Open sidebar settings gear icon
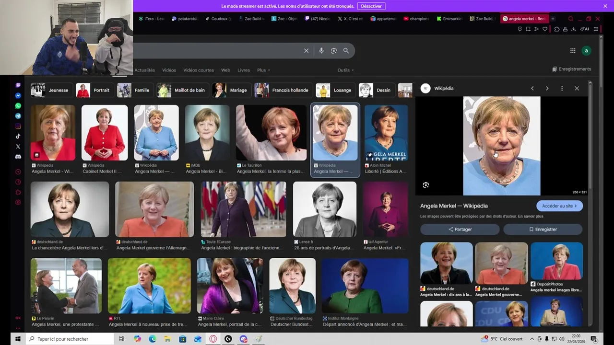The height and width of the screenshot is (345, 614). (18, 202)
